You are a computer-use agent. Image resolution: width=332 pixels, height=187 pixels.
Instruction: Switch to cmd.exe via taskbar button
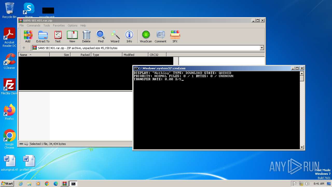(73, 184)
